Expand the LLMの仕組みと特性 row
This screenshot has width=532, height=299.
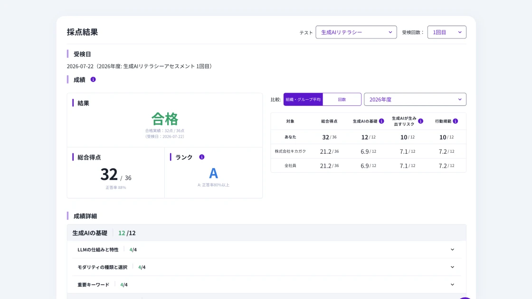point(266,250)
